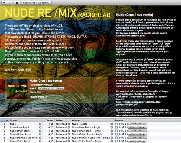Click AGGIUNGI BRANO for Nude (Voice Stem)
This screenshot has width=181, height=143.
click(x=137, y=141)
